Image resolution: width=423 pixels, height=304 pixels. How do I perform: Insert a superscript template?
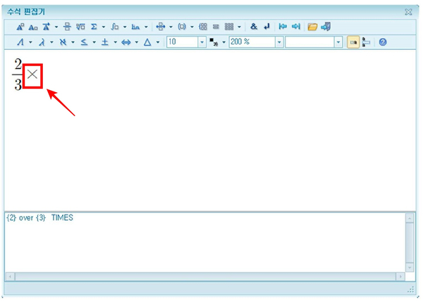click(x=20, y=27)
